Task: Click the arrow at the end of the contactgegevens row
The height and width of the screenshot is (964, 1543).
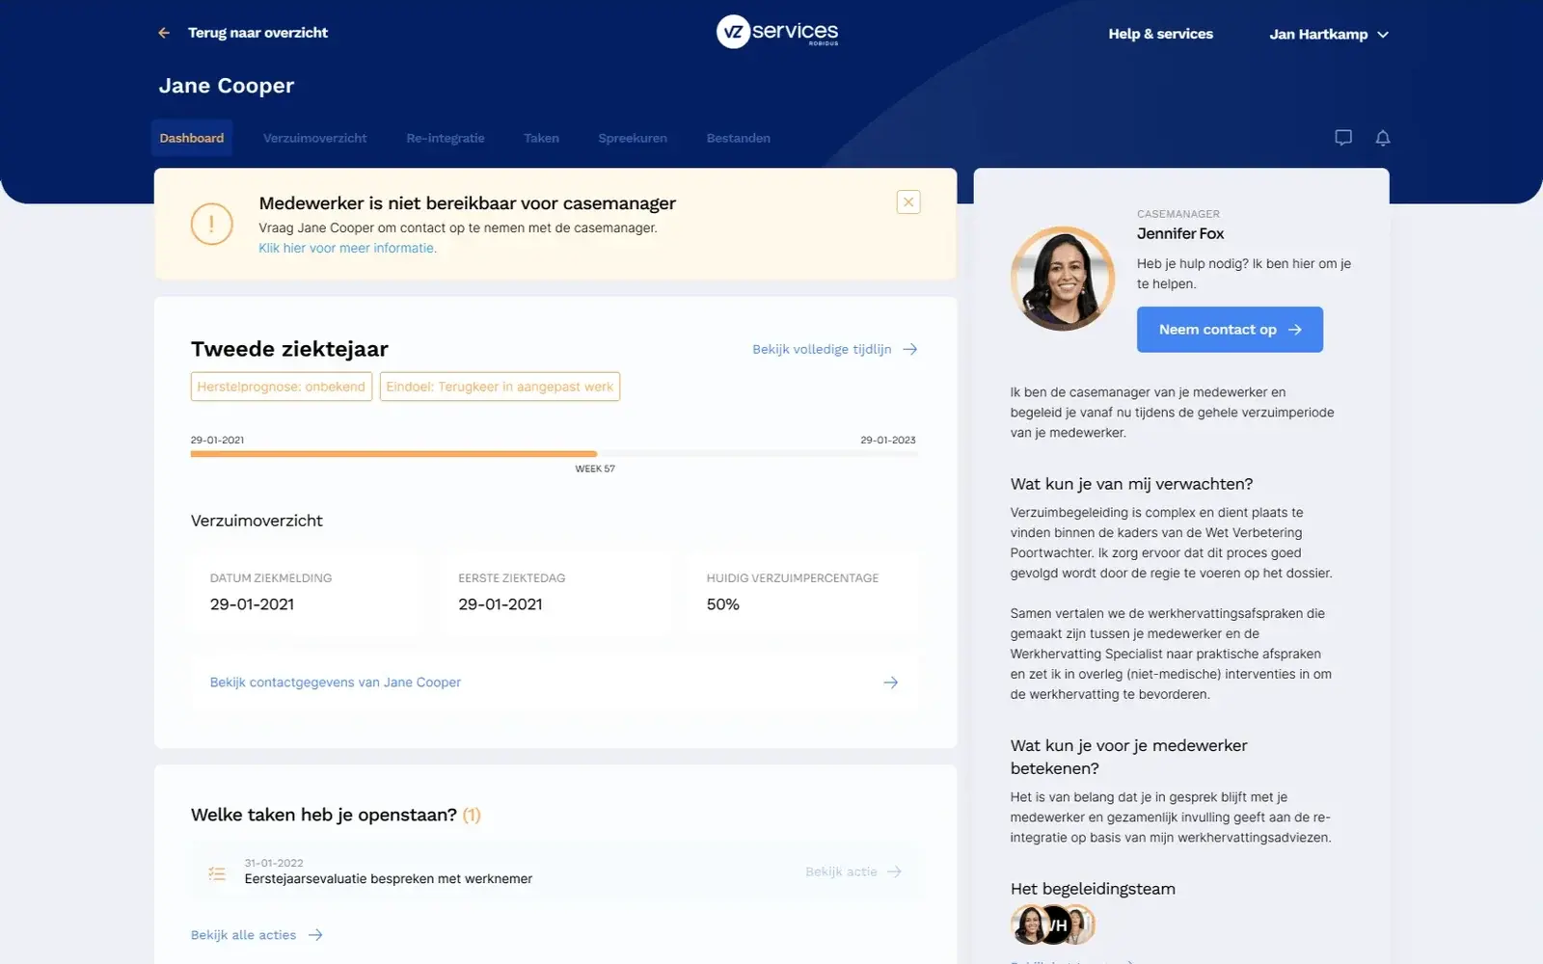Action: 891,683
